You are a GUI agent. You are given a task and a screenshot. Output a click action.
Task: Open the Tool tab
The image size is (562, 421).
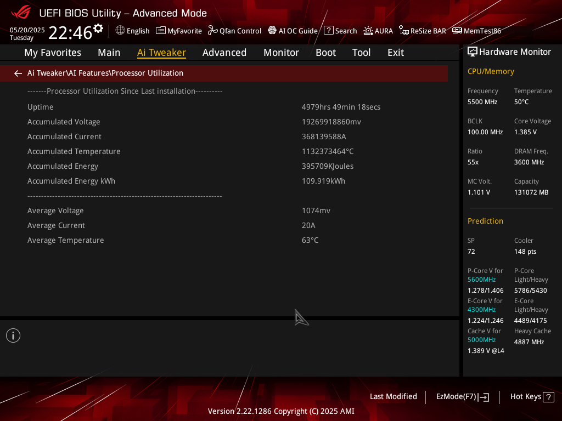[361, 53]
